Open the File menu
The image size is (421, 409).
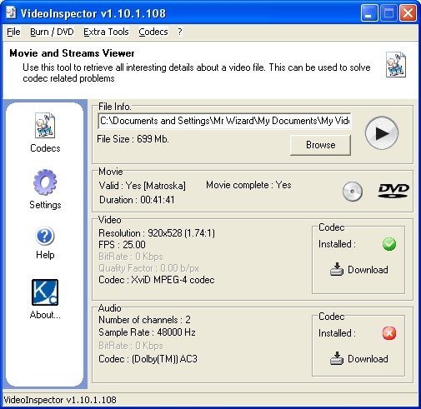[x=13, y=32]
